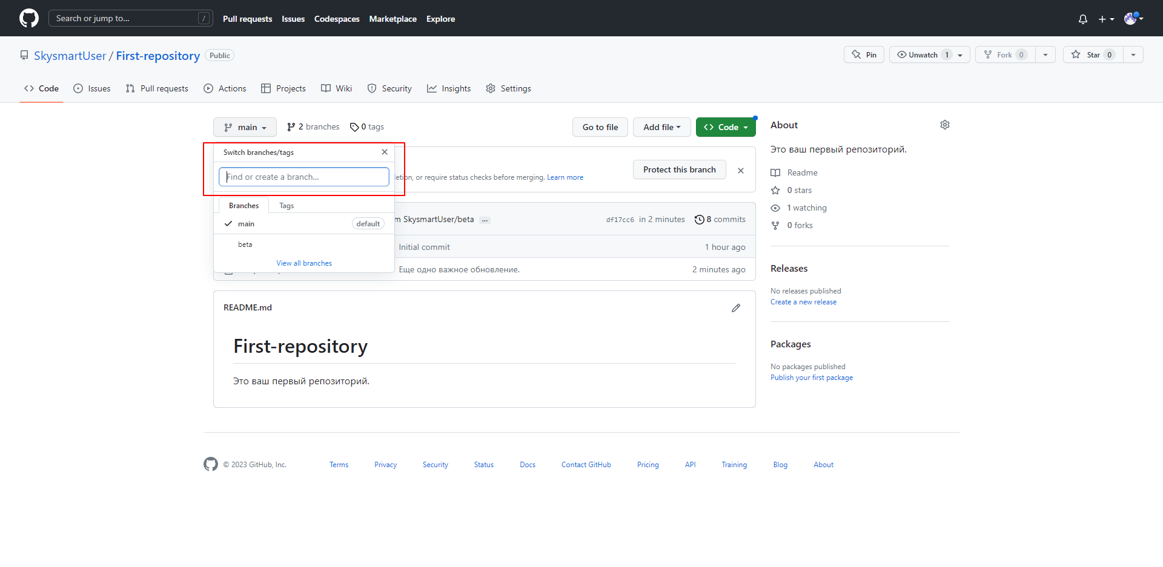
Task: Expand the Add file dropdown
Action: 662,127
